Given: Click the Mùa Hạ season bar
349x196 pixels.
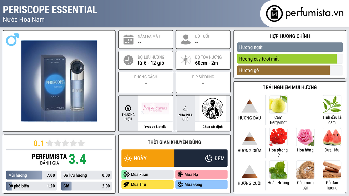Looking at the screenshot, I should point(201,175).
